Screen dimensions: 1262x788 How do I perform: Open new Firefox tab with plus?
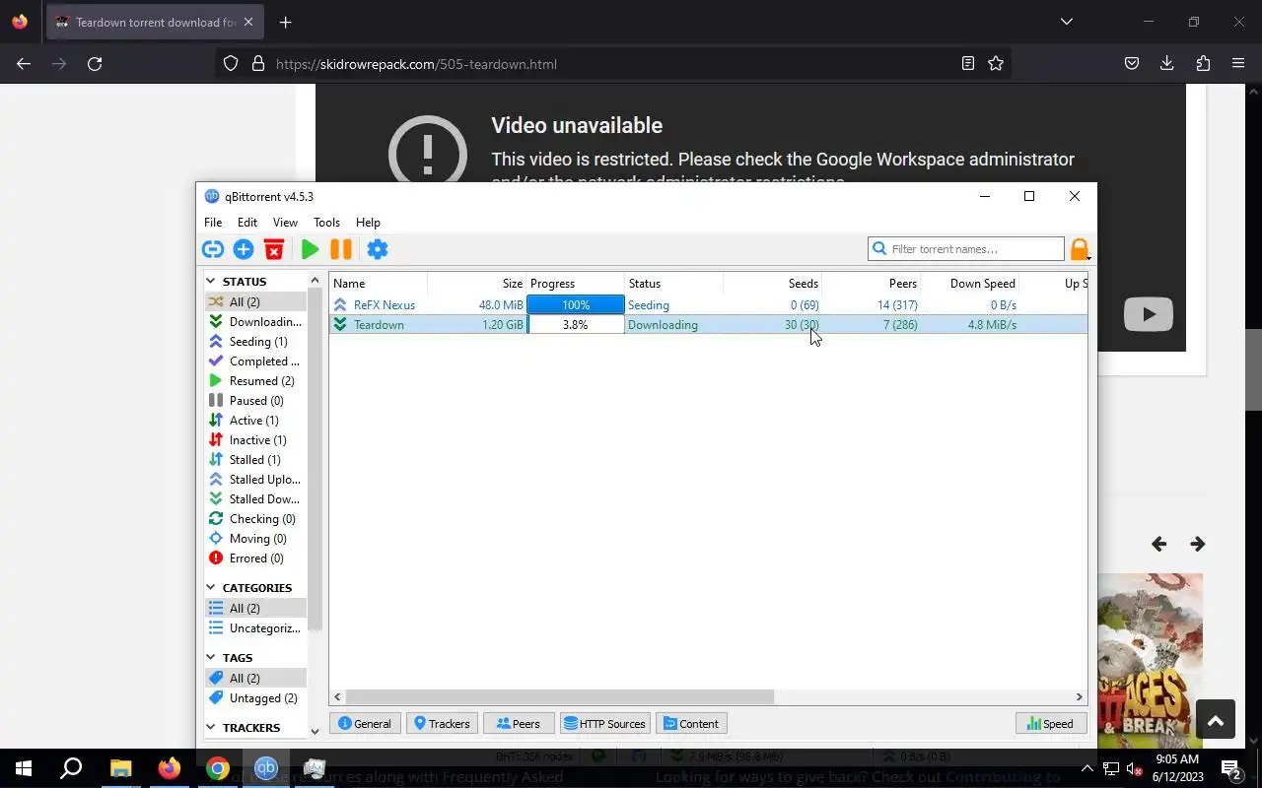(x=285, y=22)
